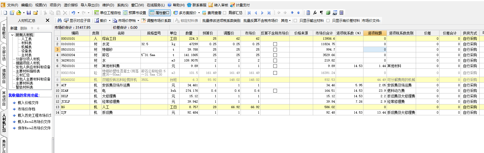This screenshot has height=153, width=484.
Task: Open 预算书设置 settings
Action: pyautogui.click(x=134, y=13)
